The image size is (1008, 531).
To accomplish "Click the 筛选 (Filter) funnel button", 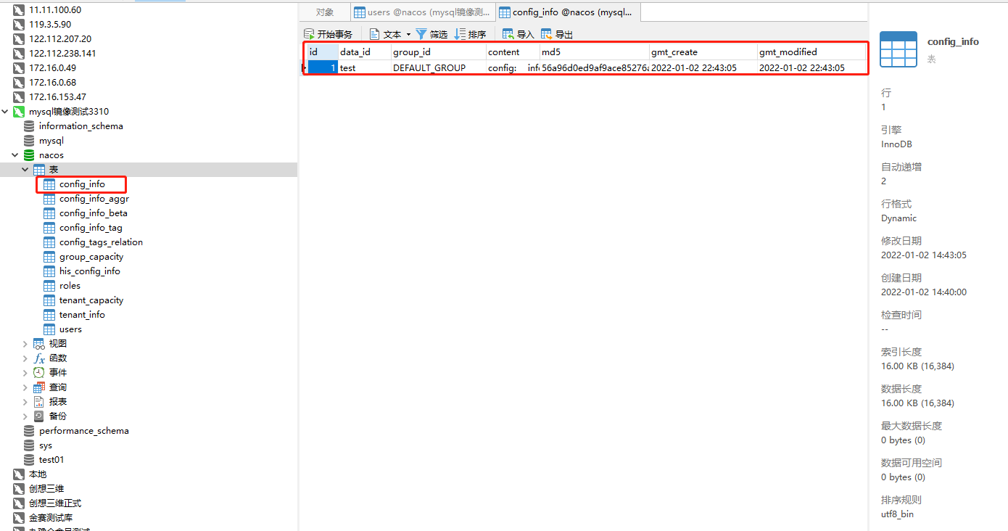I will (431, 34).
